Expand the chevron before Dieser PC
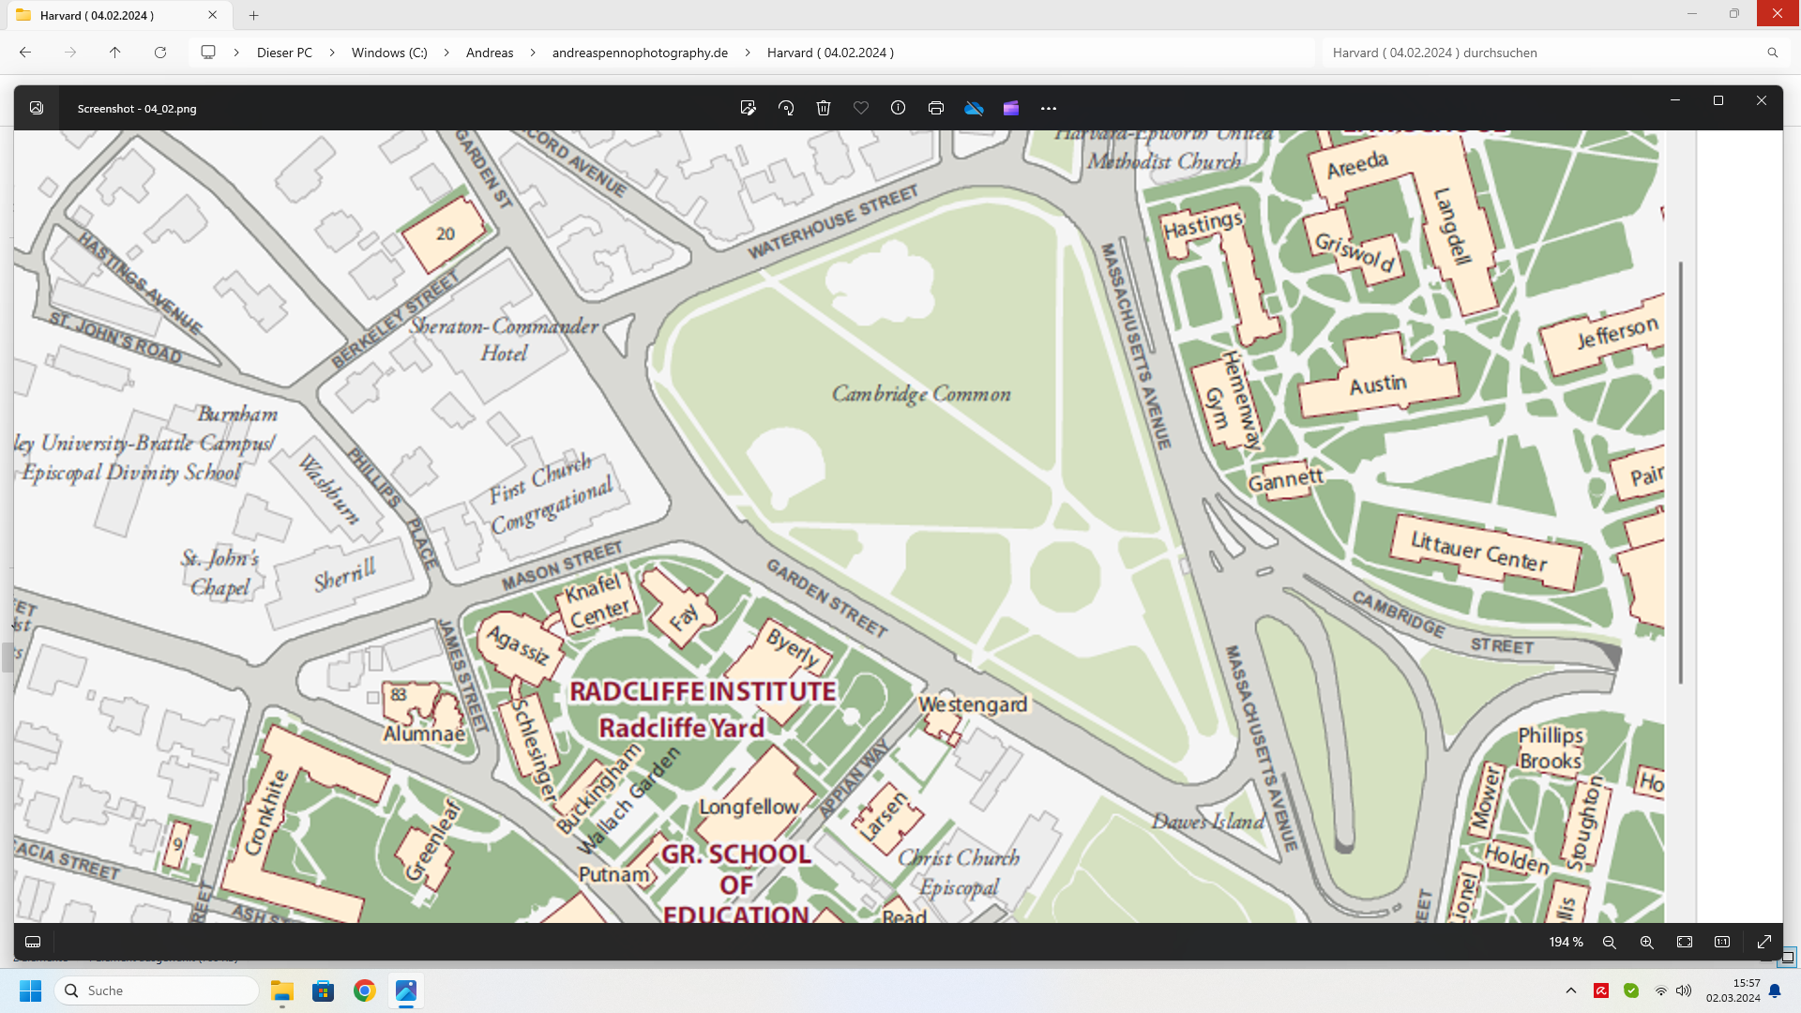The image size is (1801, 1013). [236, 53]
